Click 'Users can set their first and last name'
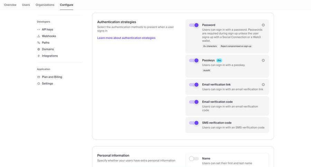This screenshot has height=167, width=311. click(x=227, y=163)
